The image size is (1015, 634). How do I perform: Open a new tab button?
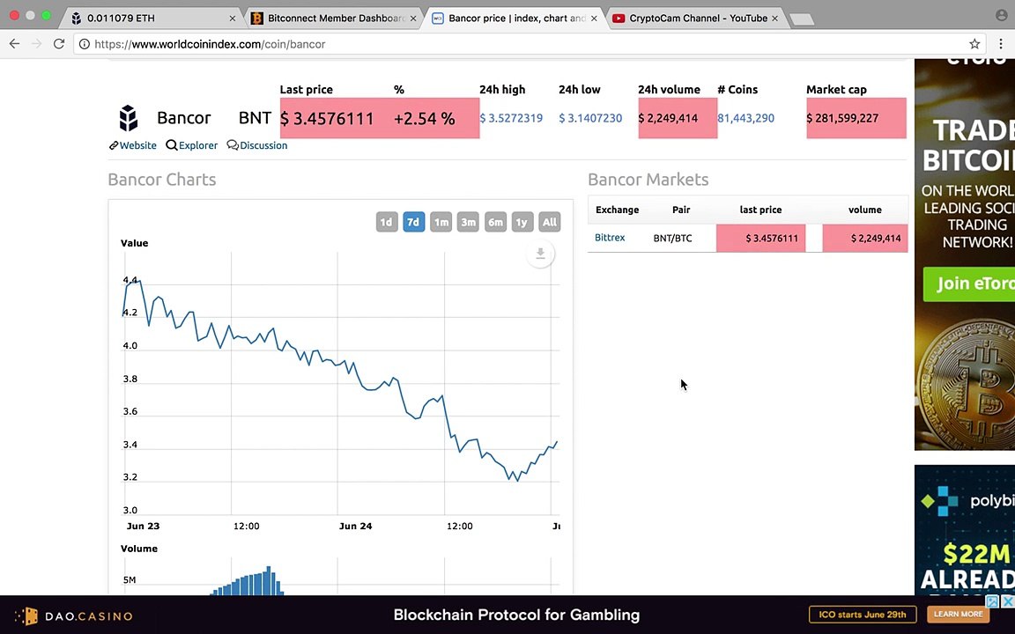coord(802,19)
